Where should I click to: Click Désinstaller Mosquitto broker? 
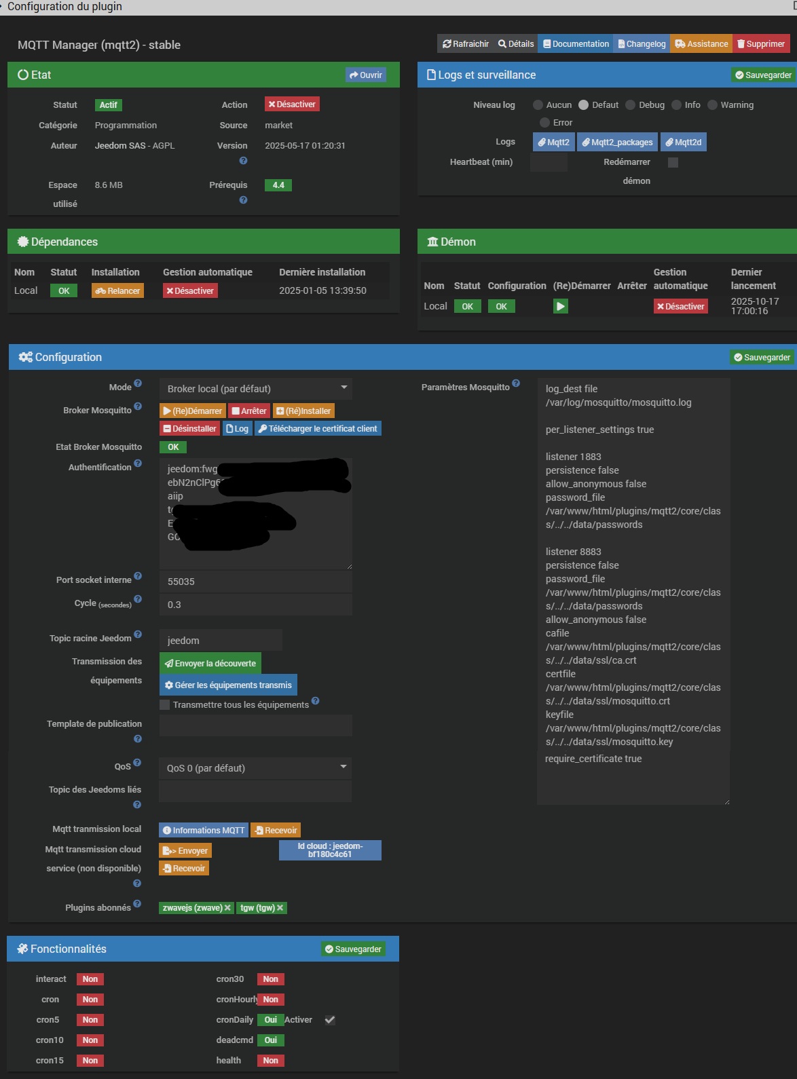tap(189, 429)
